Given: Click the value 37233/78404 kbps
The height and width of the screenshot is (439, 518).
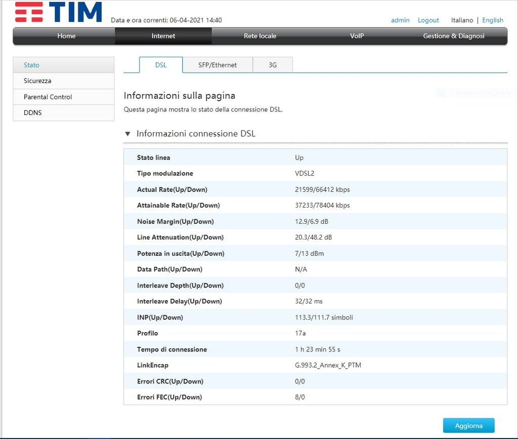Looking at the screenshot, I should tap(322, 205).
